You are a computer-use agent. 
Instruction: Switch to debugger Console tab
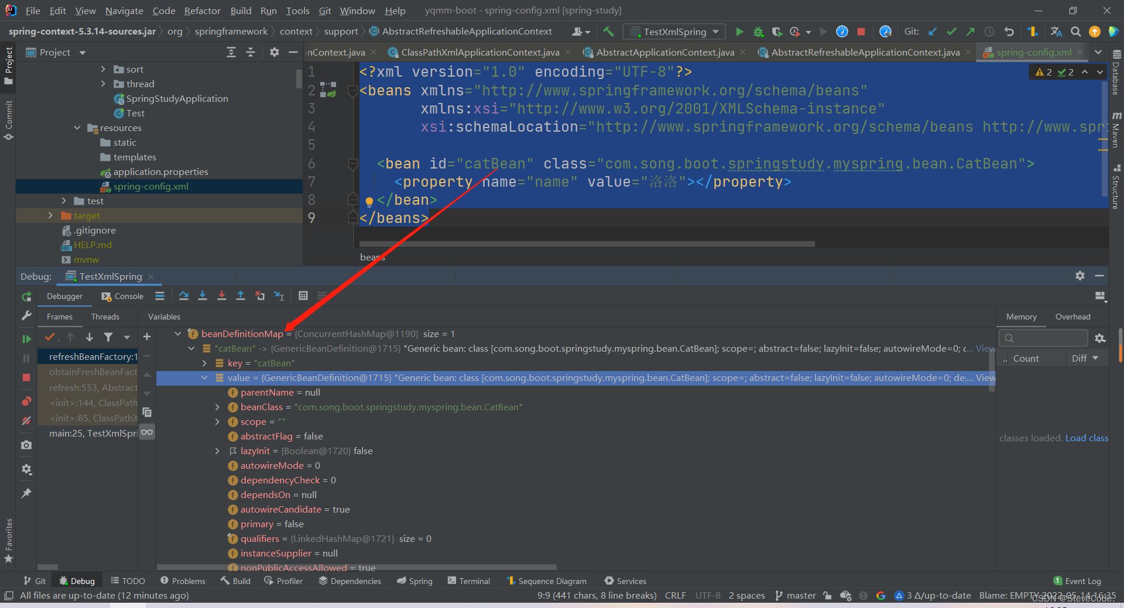click(x=122, y=296)
